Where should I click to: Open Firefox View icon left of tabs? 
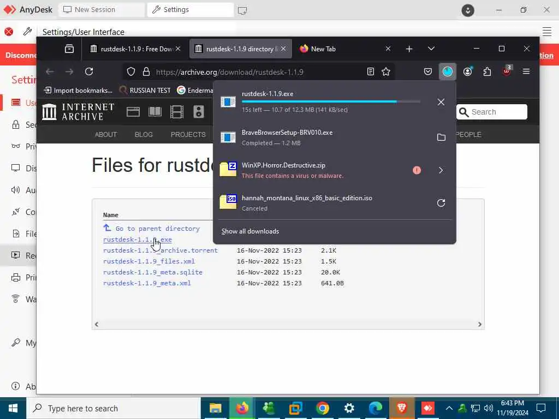69,49
